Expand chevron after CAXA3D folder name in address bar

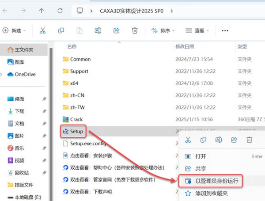tap(171, 11)
